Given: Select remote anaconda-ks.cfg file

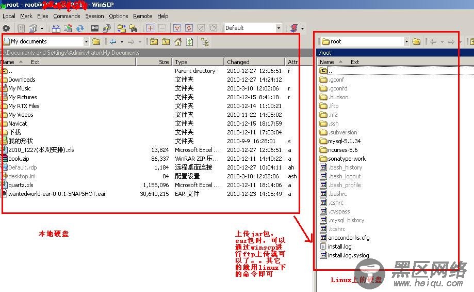Looking at the screenshot, I should (349, 238).
